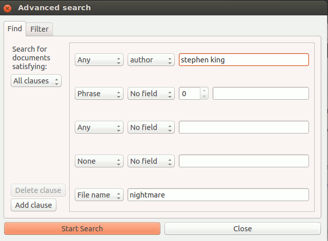Screen dimensions: 328x241
Task: Open the Any dropdown in third clause
Action: tap(99, 127)
